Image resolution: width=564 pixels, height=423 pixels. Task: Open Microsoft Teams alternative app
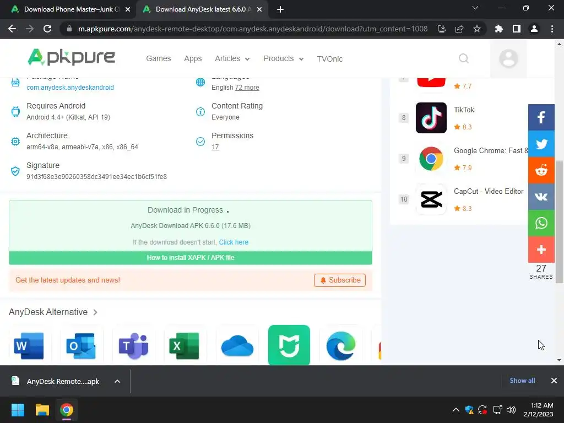click(x=133, y=346)
